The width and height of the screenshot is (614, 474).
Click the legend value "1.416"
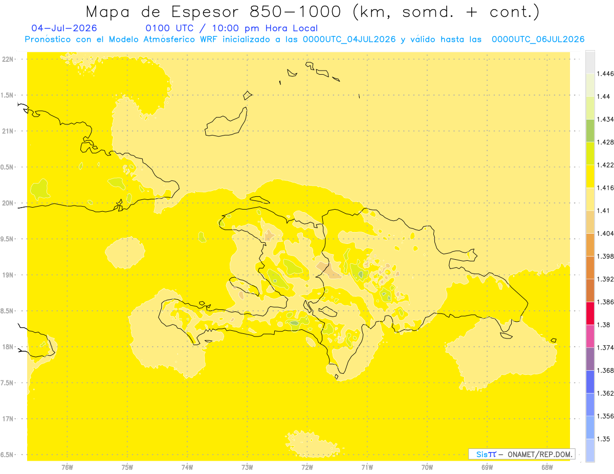coord(605,188)
